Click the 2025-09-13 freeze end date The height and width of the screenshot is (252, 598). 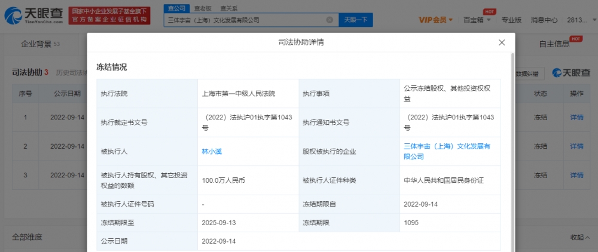[x=219, y=223]
